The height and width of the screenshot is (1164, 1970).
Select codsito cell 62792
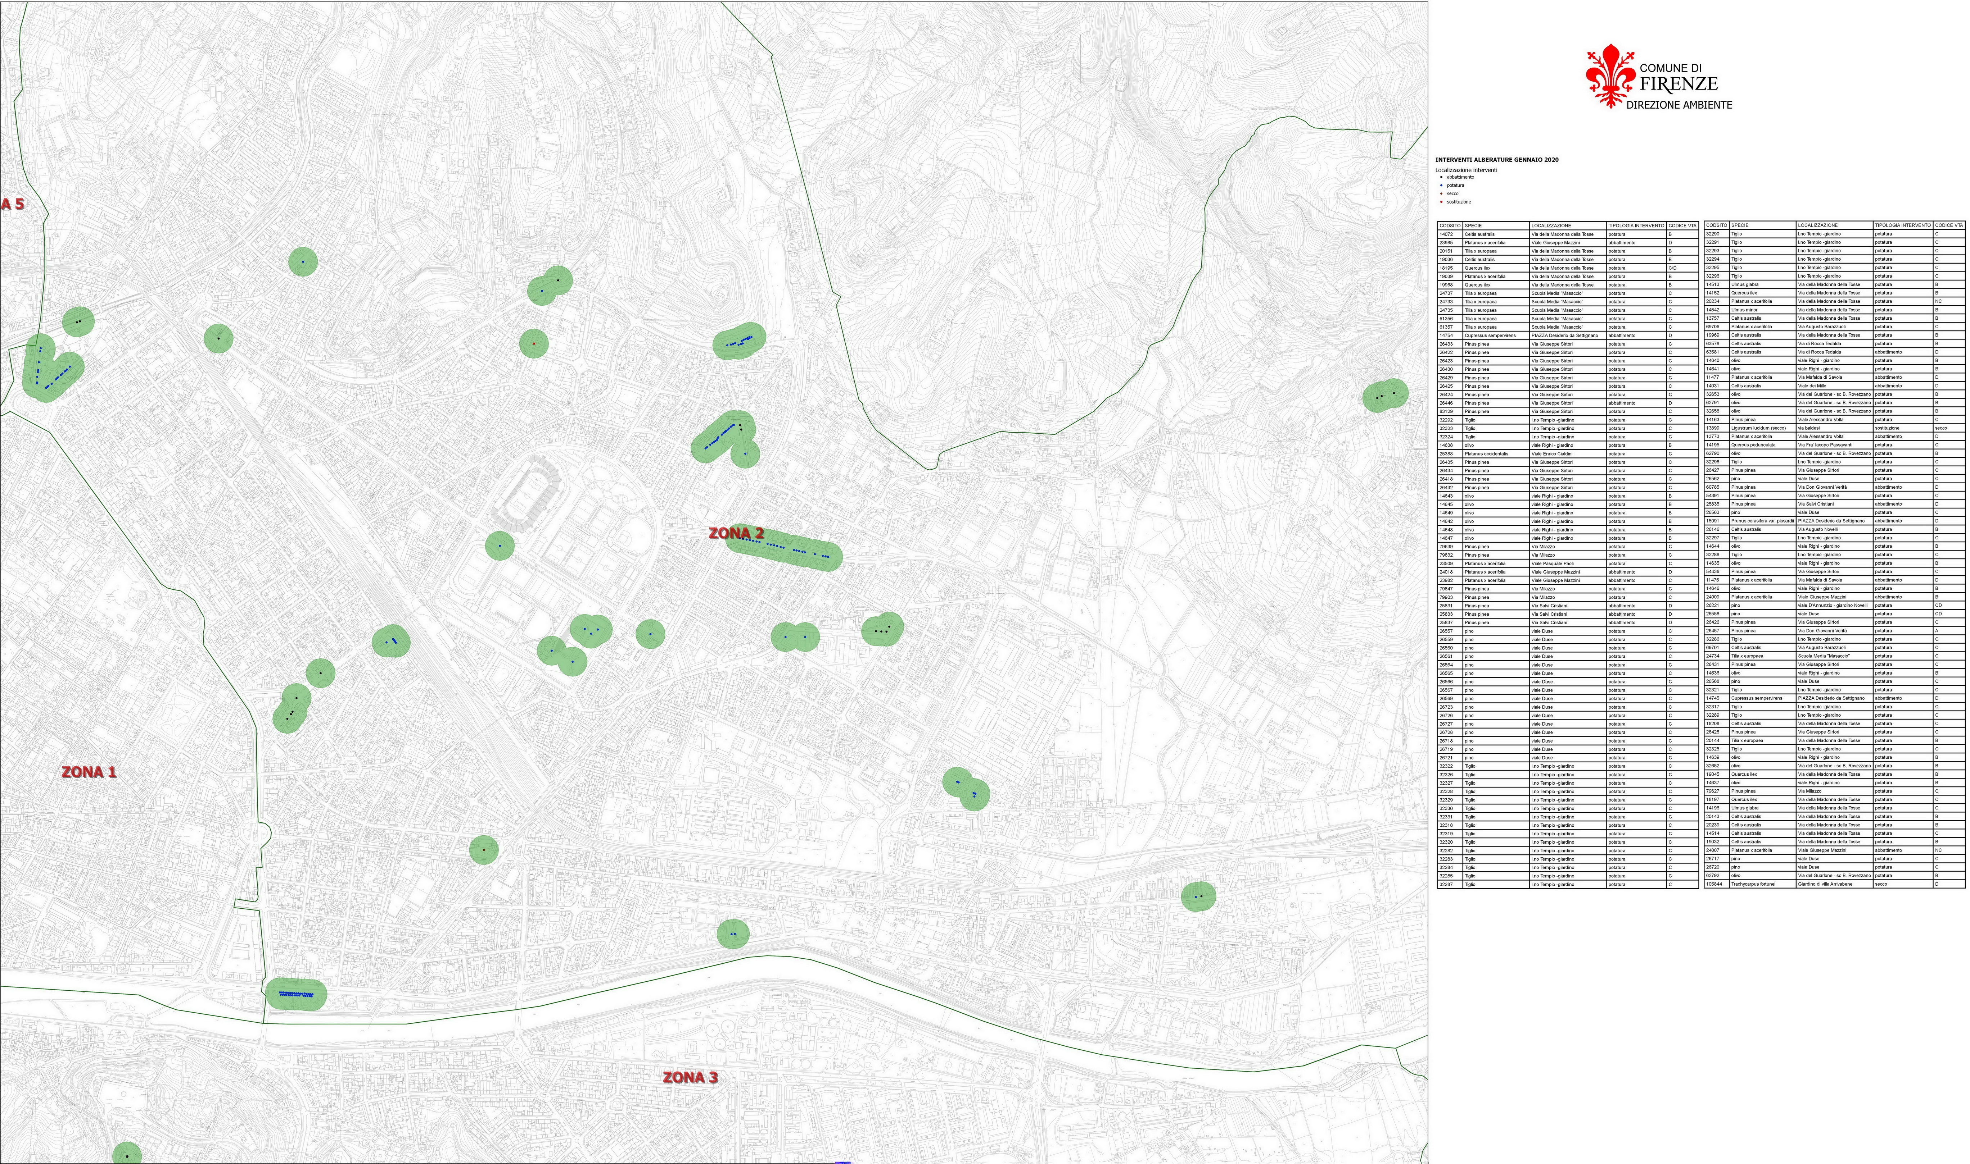(1717, 876)
